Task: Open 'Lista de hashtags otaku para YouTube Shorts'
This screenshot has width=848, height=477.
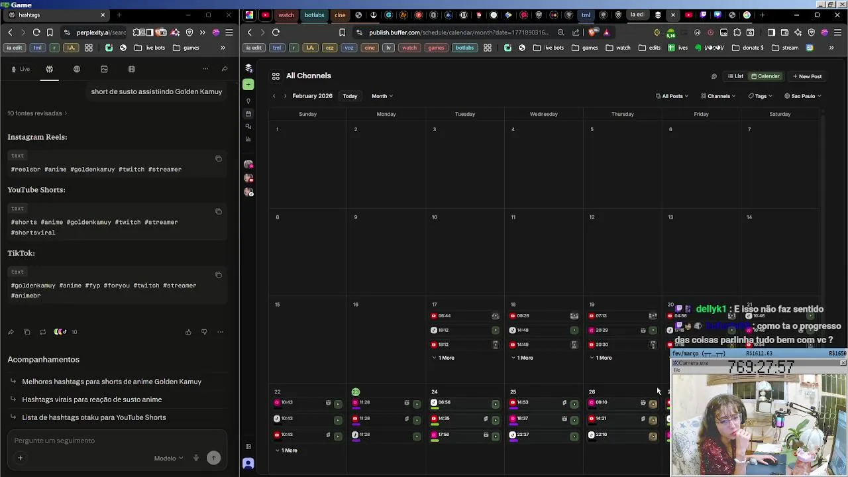Action: point(93,417)
